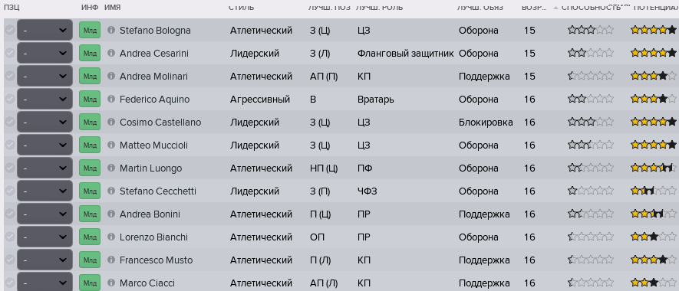The image size is (679, 291).
Task: Click green Млд badge on Cosimo Castellano row
Action: pyautogui.click(x=90, y=122)
